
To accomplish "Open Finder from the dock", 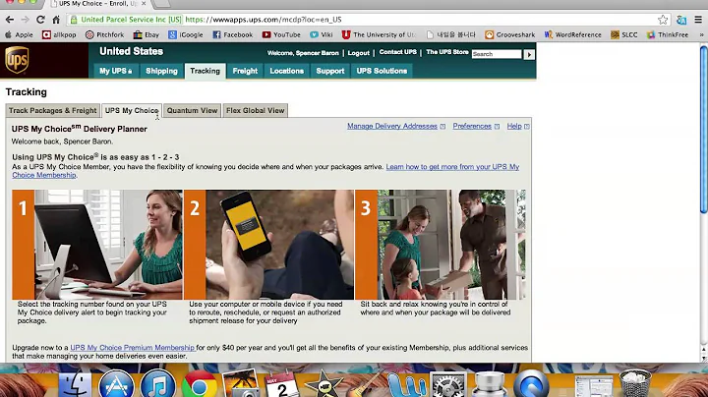I will (x=75, y=386).
